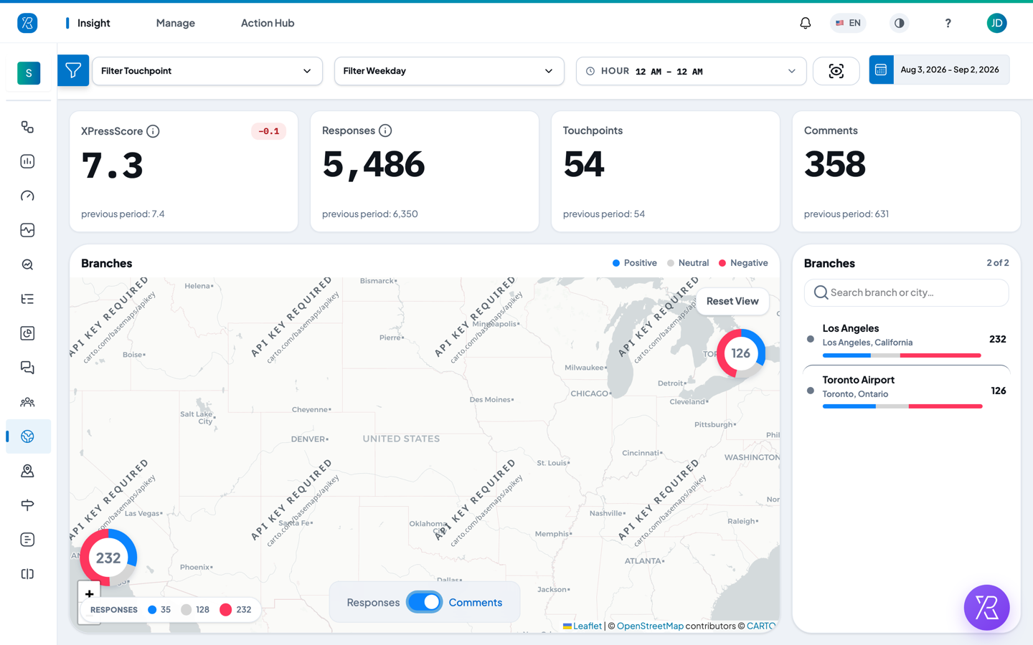Toggle the Responses/Comments switch
Viewport: 1033px width, 645px height.
click(425, 602)
